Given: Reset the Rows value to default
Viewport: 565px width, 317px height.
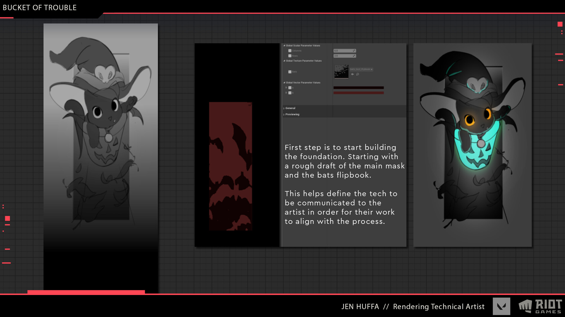Looking at the screenshot, I should pos(354,56).
